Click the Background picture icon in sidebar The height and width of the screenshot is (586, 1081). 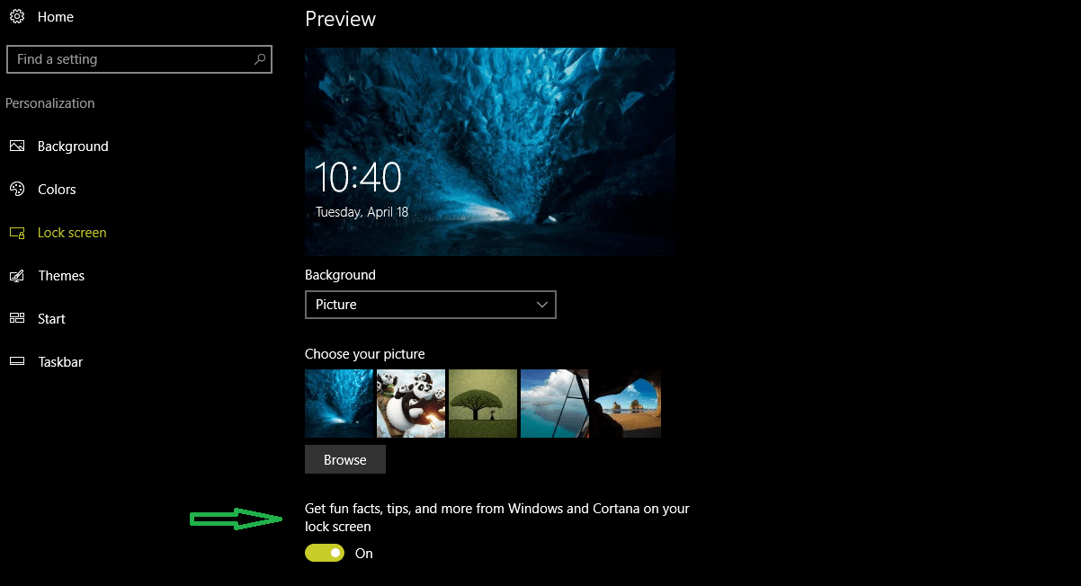[x=17, y=146]
